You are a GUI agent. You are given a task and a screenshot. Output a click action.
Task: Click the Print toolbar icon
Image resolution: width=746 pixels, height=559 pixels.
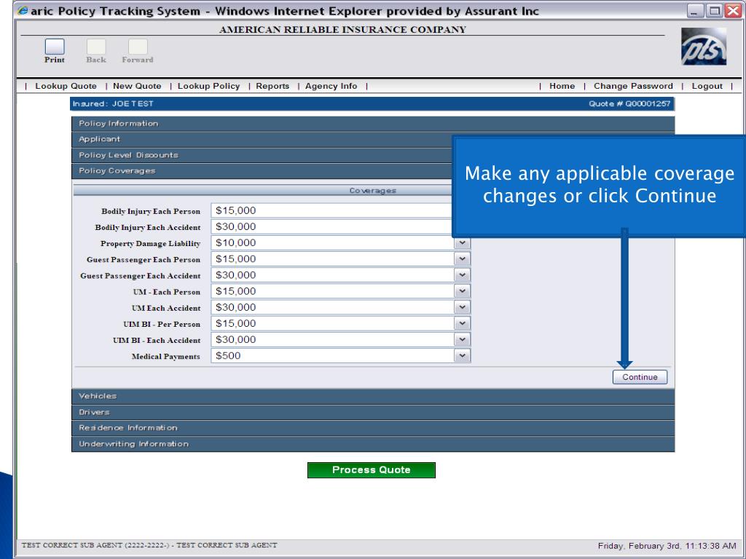coord(55,47)
